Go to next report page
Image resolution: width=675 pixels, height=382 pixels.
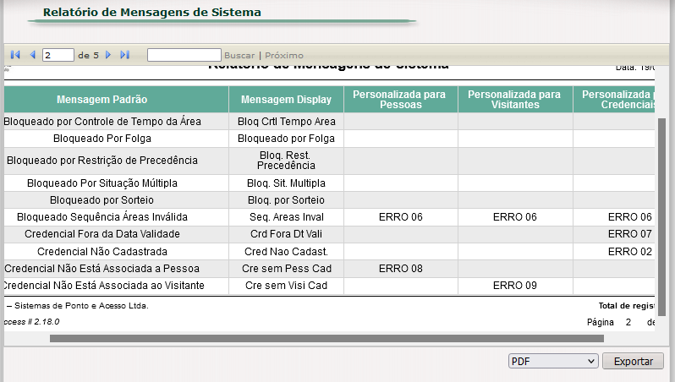point(108,55)
